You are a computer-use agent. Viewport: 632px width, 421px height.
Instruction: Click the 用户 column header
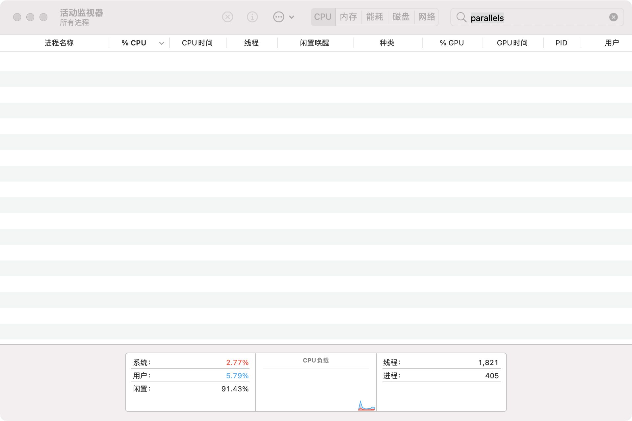[x=612, y=43]
